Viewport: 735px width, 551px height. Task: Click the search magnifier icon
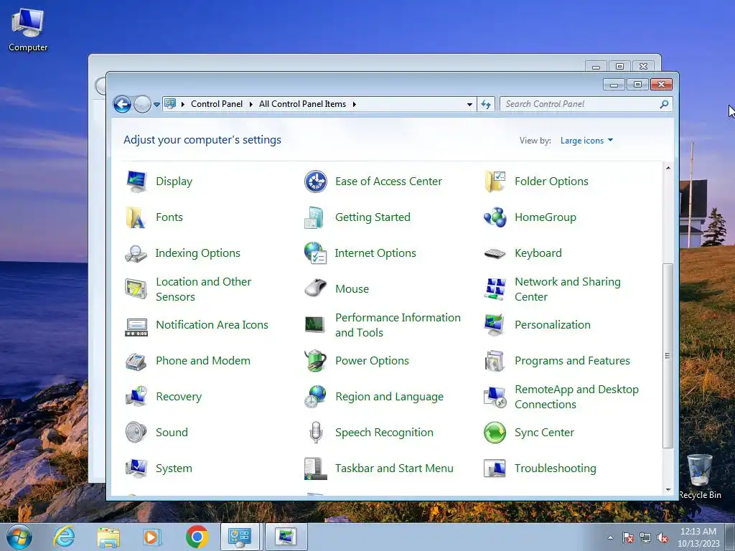click(x=664, y=104)
